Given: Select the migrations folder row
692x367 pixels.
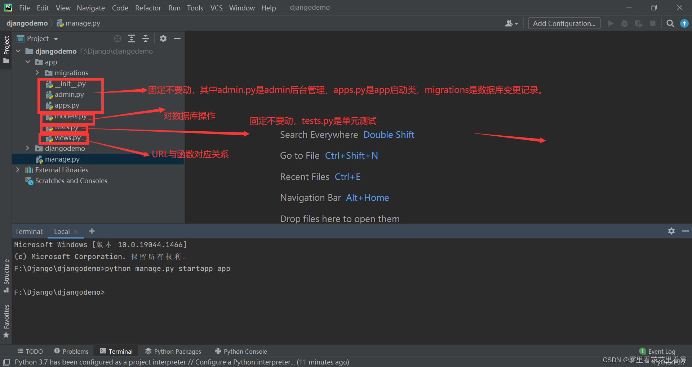Looking at the screenshot, I should 98,73.
